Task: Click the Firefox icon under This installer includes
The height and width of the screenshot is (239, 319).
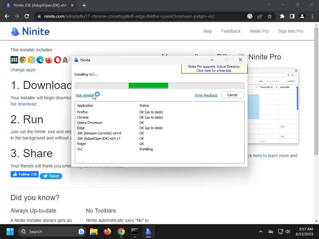Action: coord(49,60)
